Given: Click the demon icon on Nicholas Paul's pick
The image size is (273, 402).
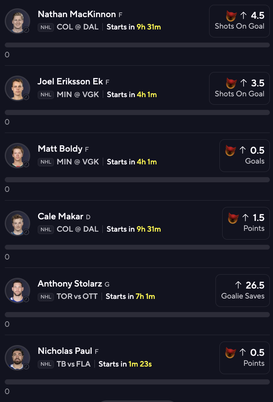Looking at the screenshot, I should pos(230,353).
